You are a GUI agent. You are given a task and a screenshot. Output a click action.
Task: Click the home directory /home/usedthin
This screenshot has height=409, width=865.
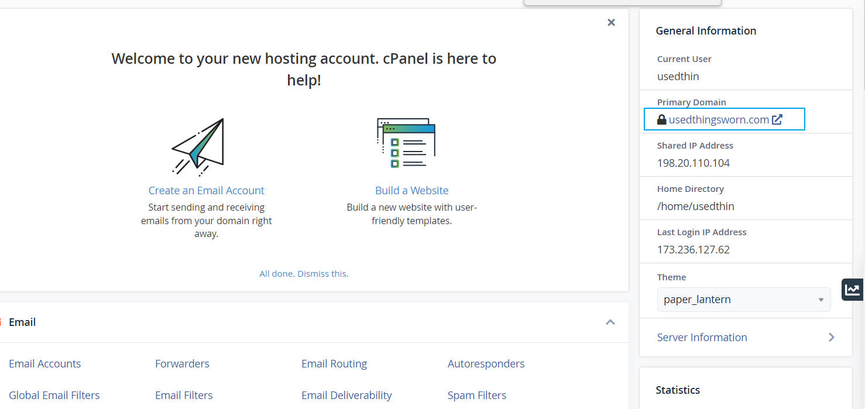(696, 206)
